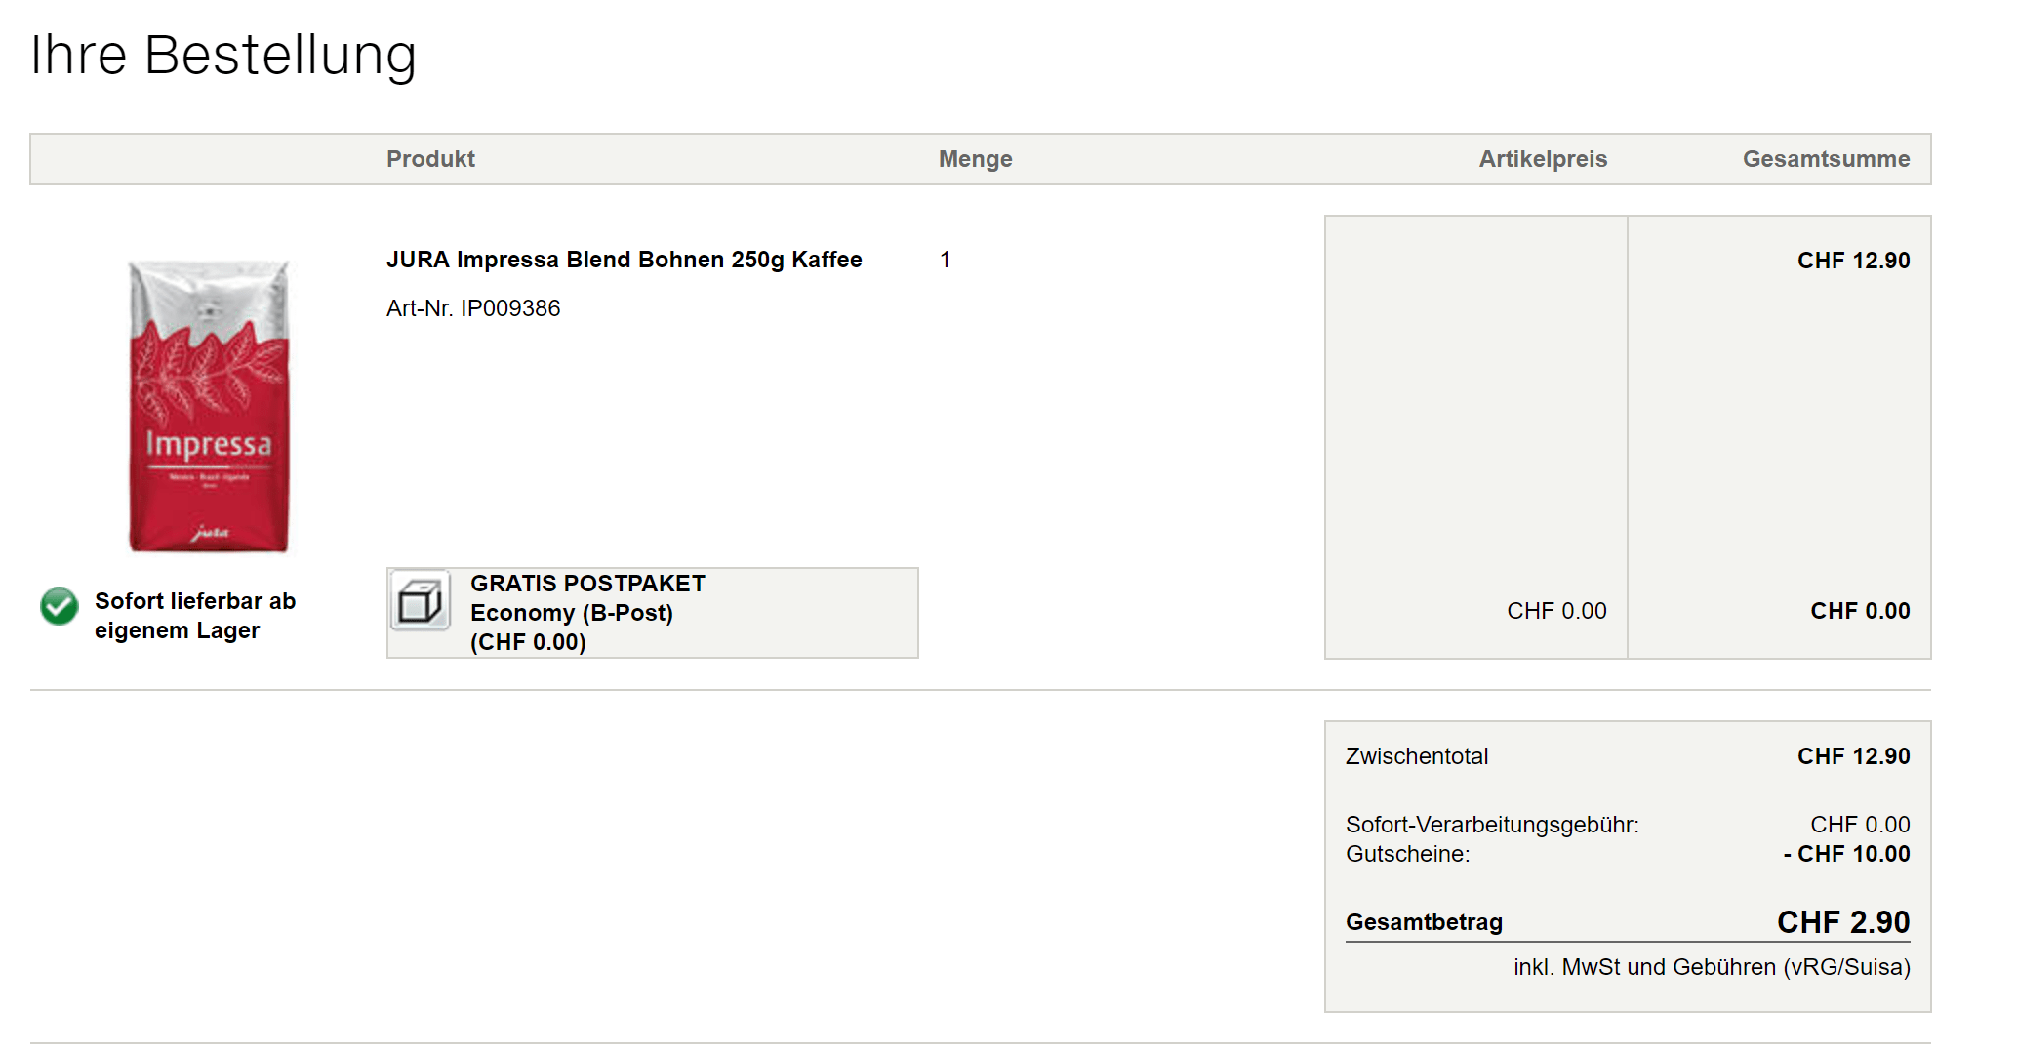Image resolution: width=2017 pixels, height=1054 pixels.
Task: Click the Gutscheine label
Action: (x=1407, y=854)
